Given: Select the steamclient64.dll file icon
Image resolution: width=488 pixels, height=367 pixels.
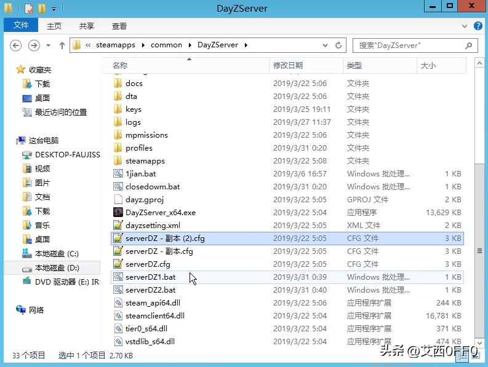Looking at the screenshot, I should [118, 315].
